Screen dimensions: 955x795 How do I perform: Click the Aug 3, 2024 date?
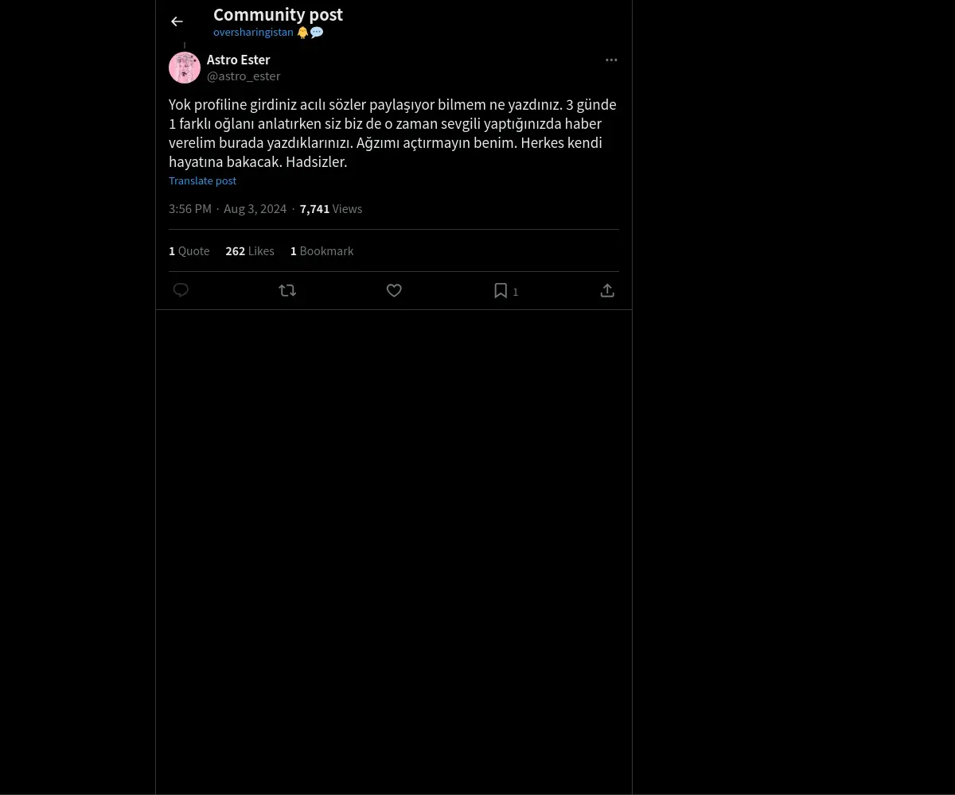tap(255, 209)
